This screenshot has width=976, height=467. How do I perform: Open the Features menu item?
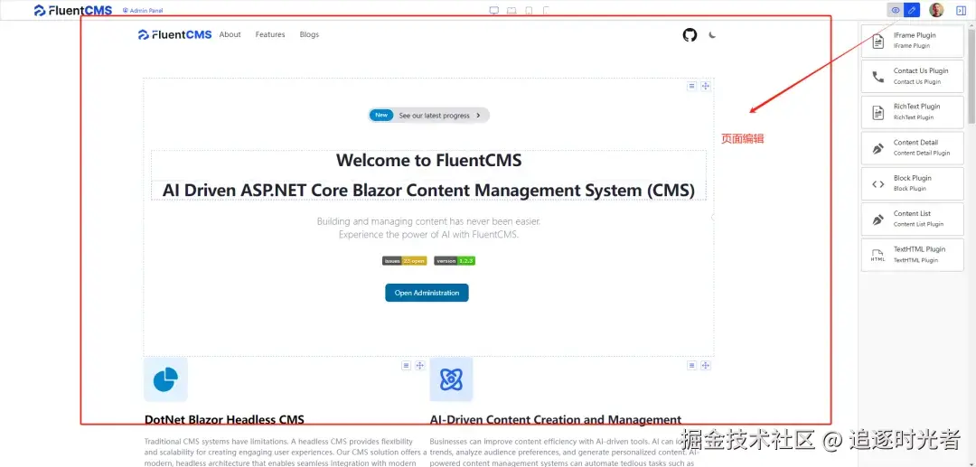click(x=270, y=35)
